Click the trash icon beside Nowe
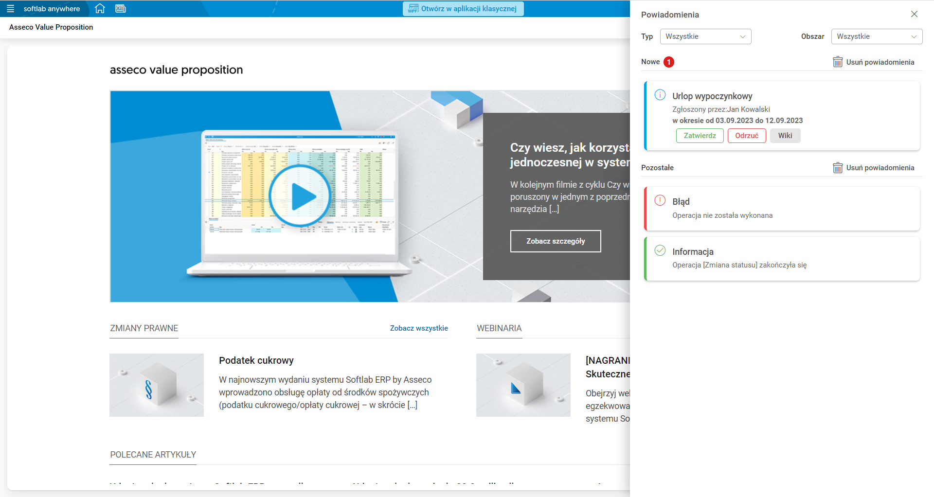 point(838,62)
